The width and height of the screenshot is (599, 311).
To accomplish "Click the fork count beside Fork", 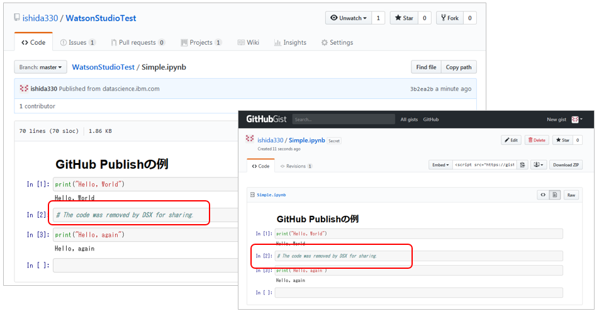I will (x=470, y=18).
